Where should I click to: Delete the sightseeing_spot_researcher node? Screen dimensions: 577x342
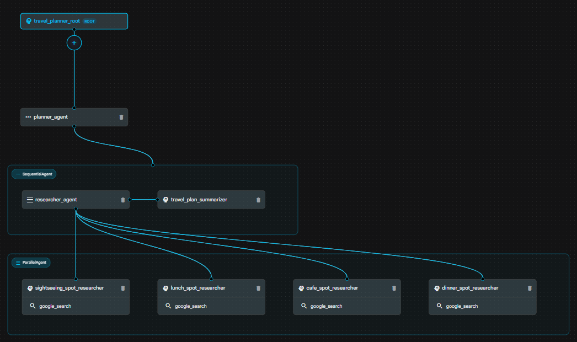click(x=122, y=288)
